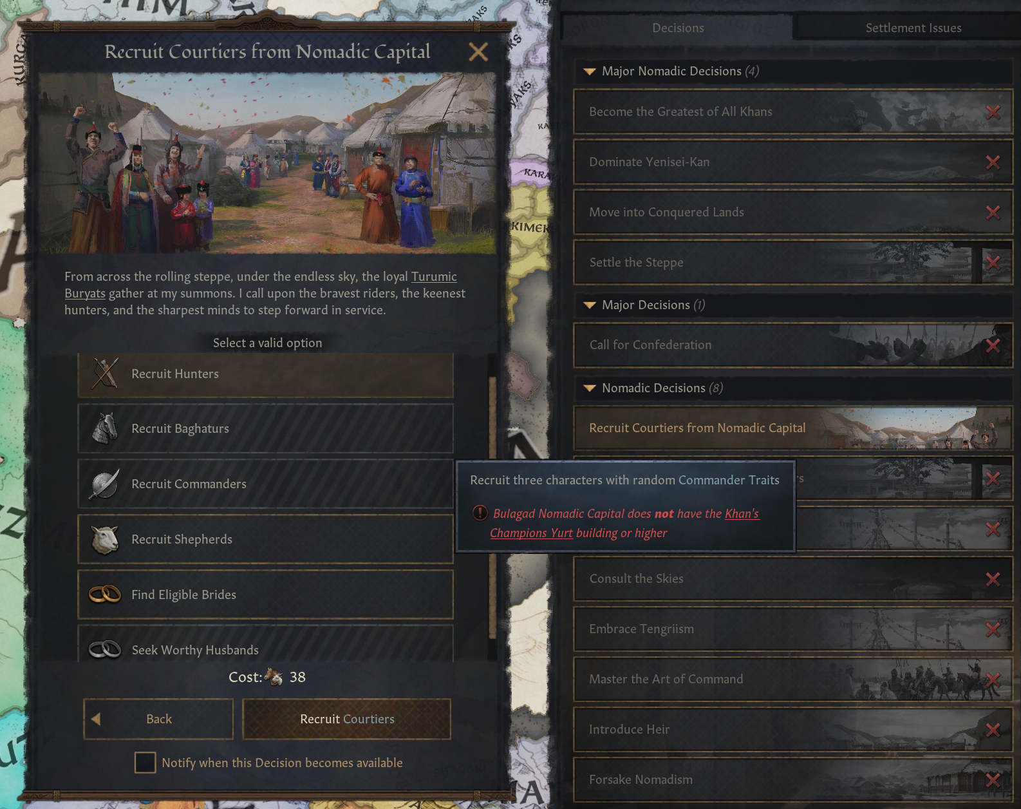
Task: Collapse the Nomadic Decisions section
Action: [589, 388]
